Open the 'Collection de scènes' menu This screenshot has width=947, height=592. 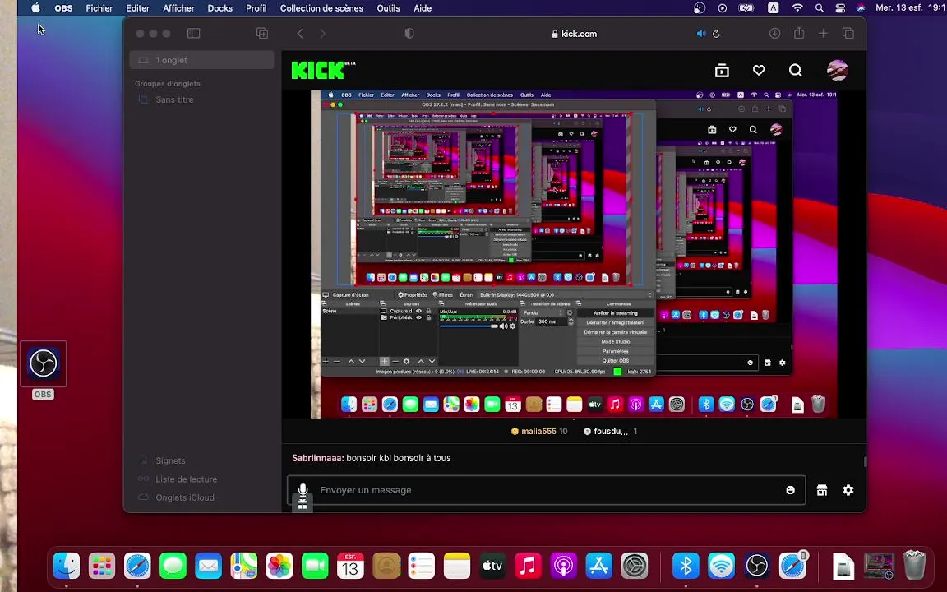click(321, 8)
